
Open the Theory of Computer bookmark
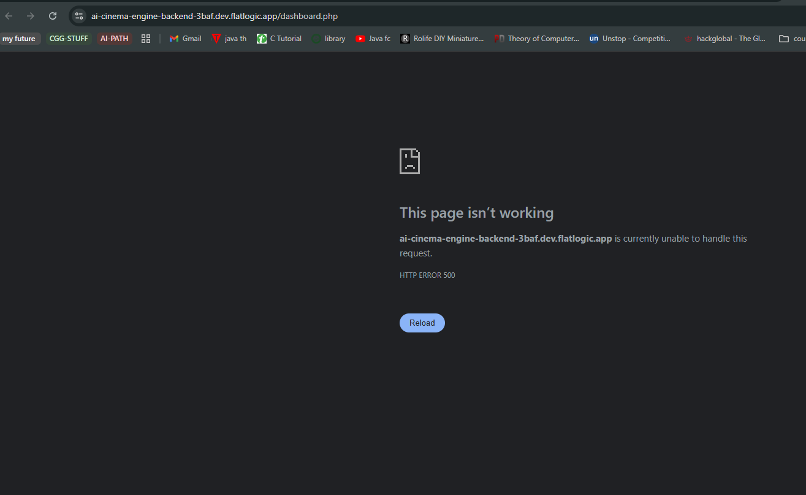(537, 39)
